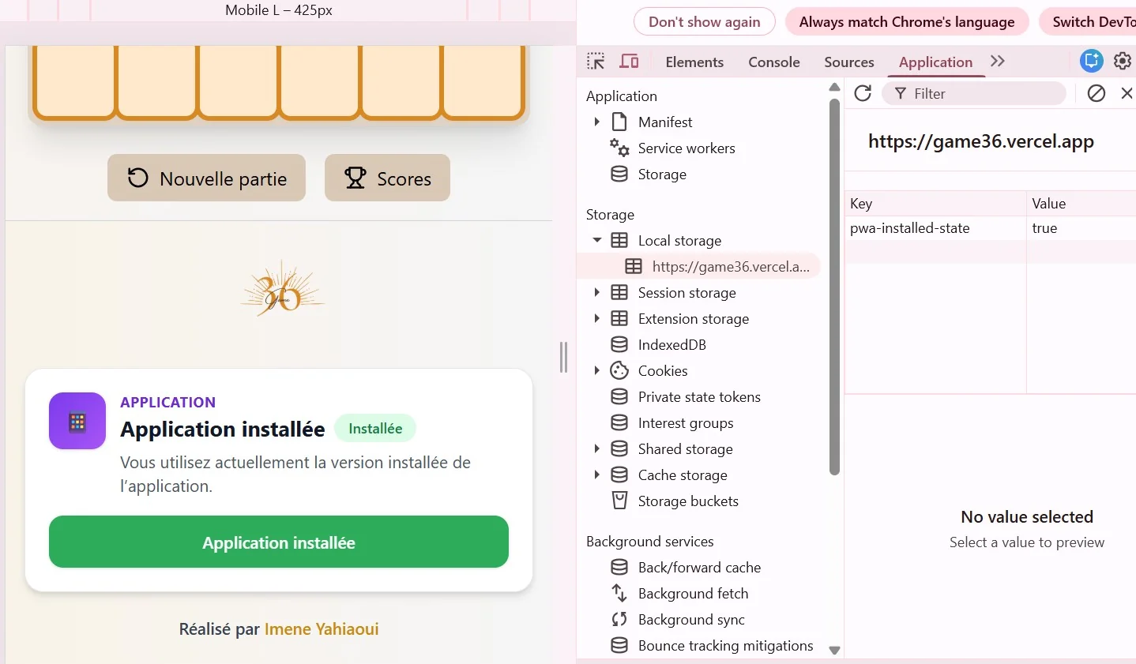Click the Shared storage icon

(x=619, y=448)
